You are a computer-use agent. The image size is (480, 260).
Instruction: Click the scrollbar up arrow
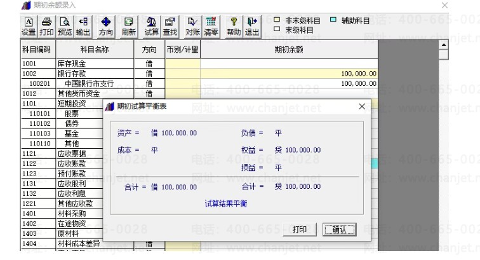tap(444, 45)
